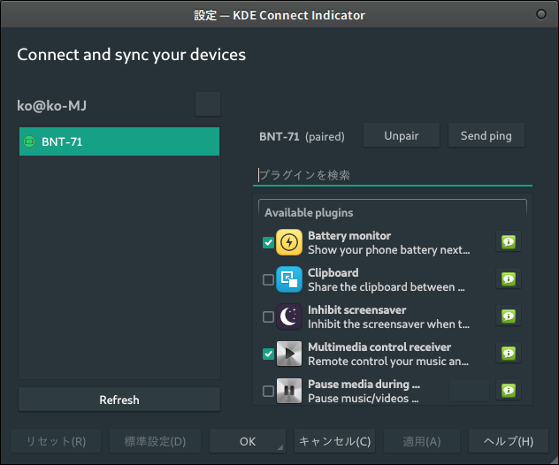Viewport: 559px width, 465px height.
Task: Click the BNT-71 (paired) status label
Action: pyautogui.click(x=302, y=136)
